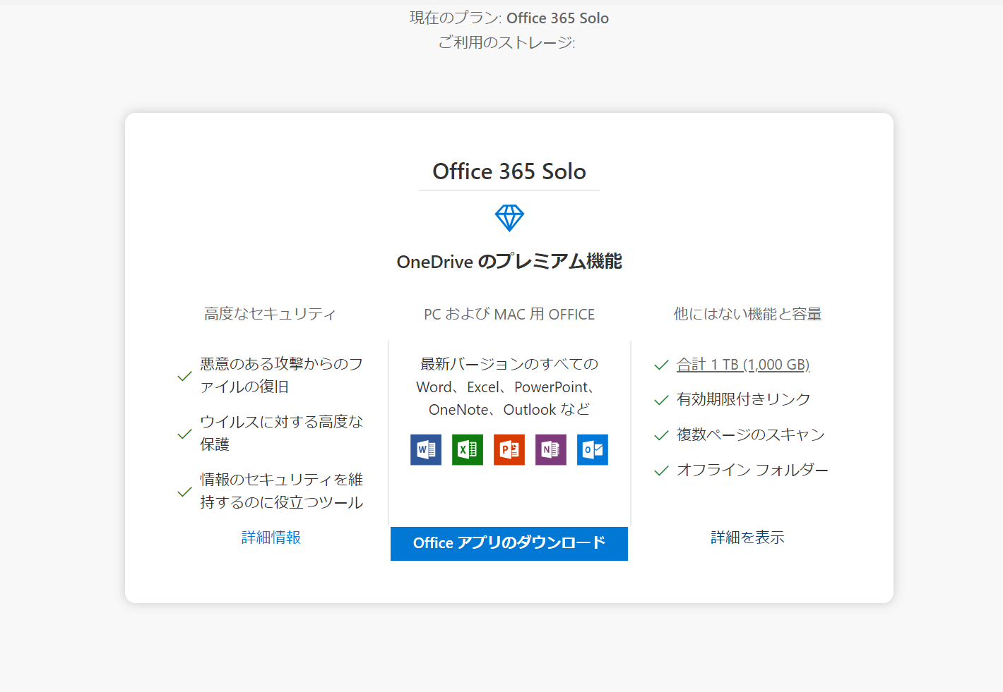Click the text 悪意のある攻撃からのファイルの復旧
The width and height of the screenshot is (1003, 692).
click(x=281, y=375)
